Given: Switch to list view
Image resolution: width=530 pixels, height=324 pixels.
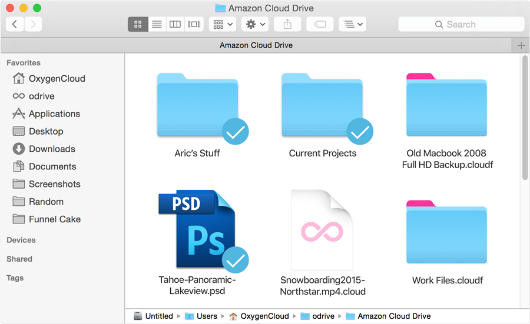Looking at the screenshot, I should coord(157,24).
